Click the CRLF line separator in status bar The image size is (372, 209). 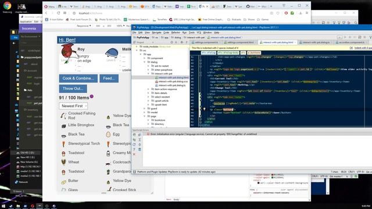tap(351, 172)
